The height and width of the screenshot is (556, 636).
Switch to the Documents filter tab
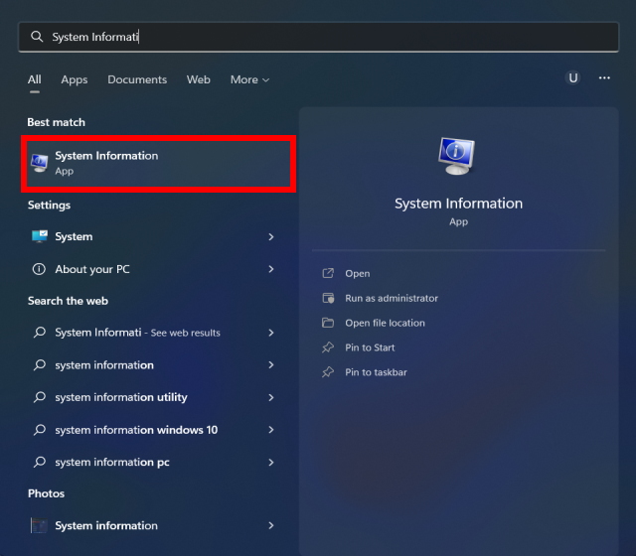coord(137,79)
